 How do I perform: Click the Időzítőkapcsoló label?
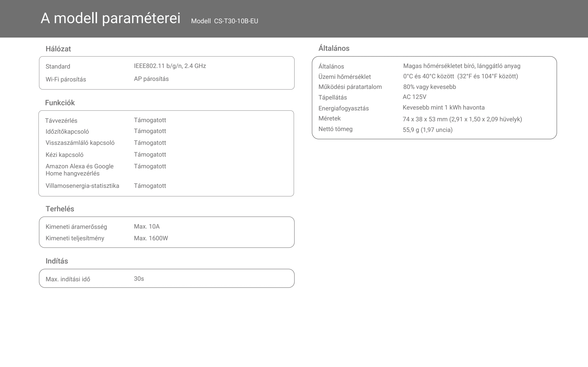[67, 132]
